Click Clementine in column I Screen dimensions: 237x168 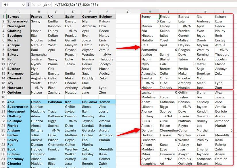click(x=168, y=131)
